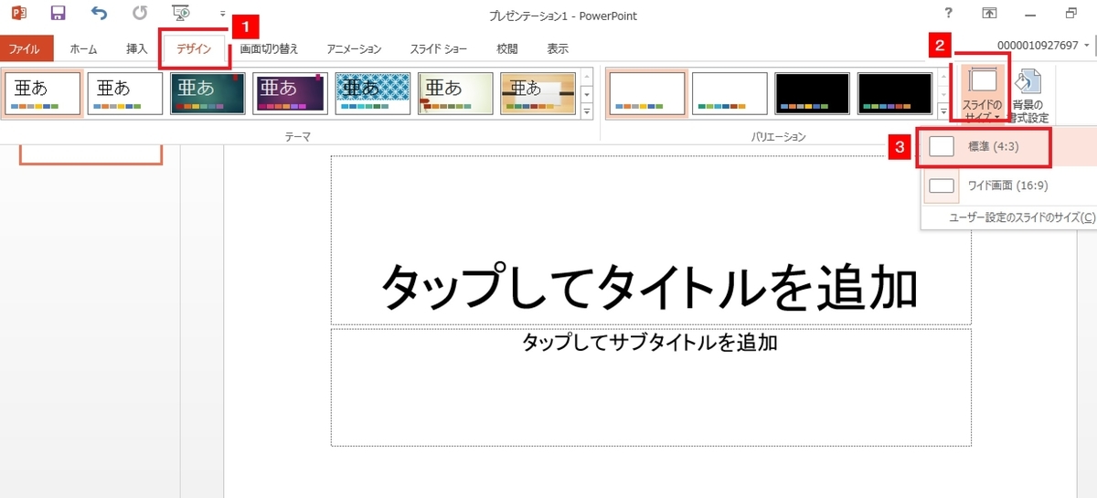Open the Help question mark icon
The width and height of the screenshot is (1097, 498).
[x=946, y=13]
